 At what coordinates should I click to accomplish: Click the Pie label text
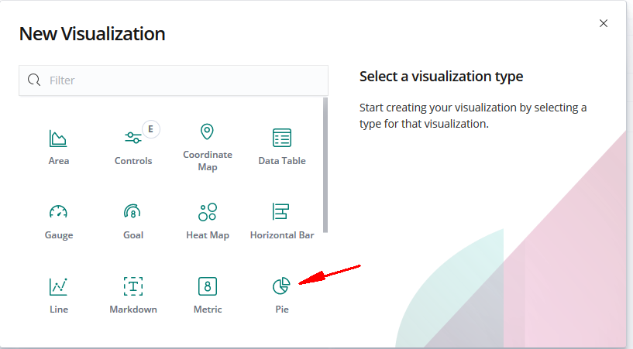point(282,309)
